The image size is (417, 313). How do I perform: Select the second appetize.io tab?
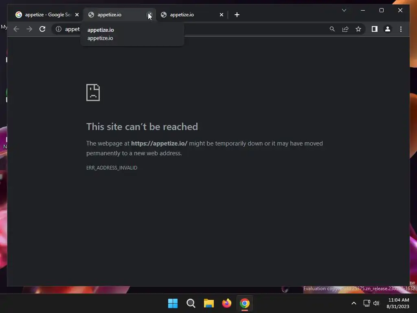pyautogui.click(x=118, y=15)
